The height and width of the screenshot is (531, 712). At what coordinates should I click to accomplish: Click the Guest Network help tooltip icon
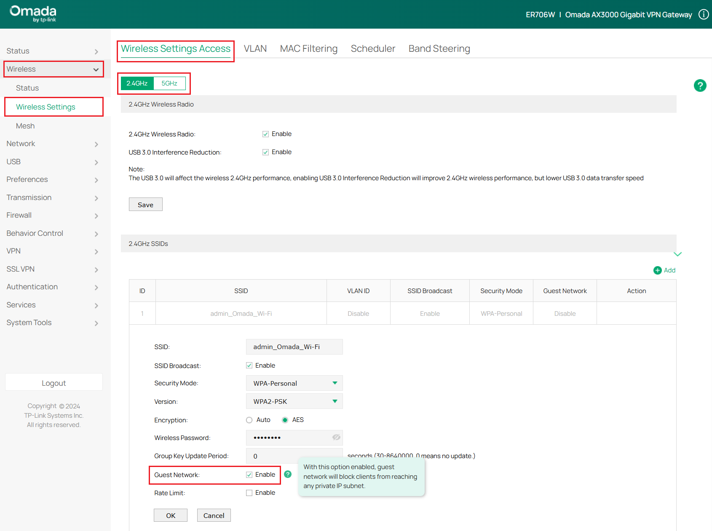(x=288, y=474)
